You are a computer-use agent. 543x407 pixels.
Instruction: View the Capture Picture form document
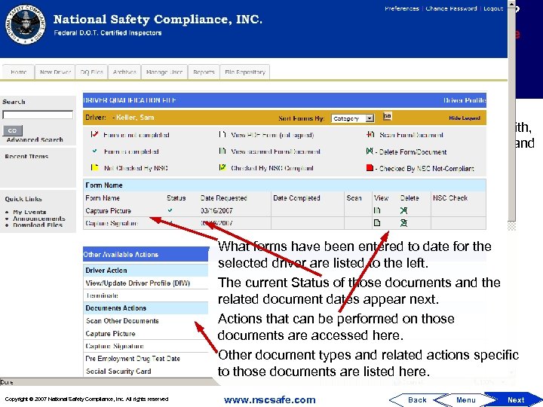pyautogui.click(x=377, y=210)
